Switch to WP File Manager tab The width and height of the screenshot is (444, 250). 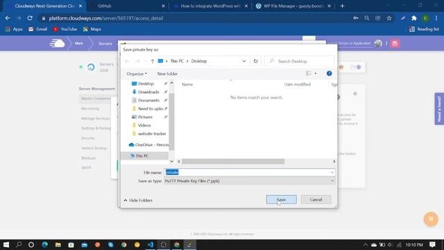293,6
